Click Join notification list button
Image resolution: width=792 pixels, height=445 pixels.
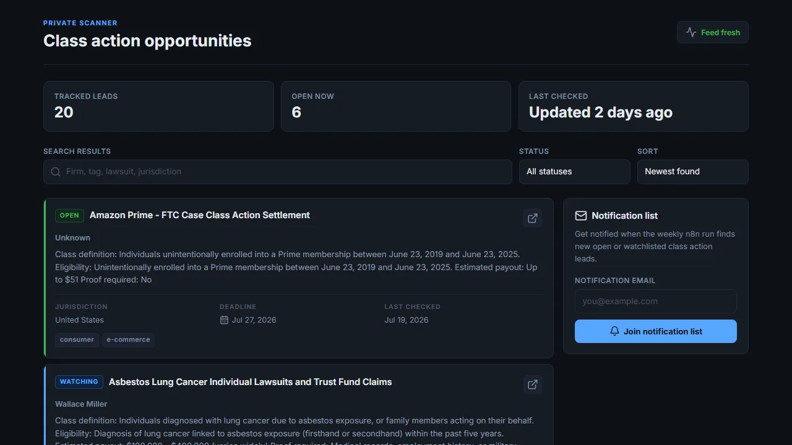tap(655, 331)
